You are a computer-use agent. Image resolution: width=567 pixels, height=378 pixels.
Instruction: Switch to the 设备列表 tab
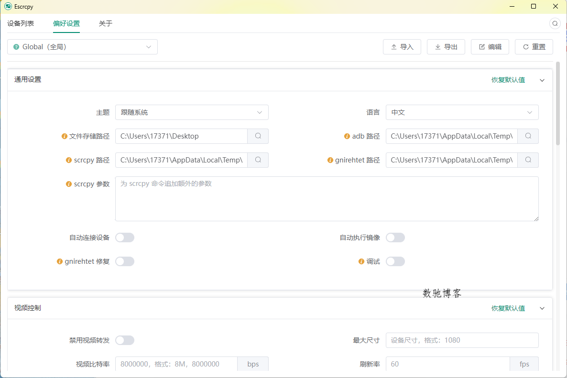(x=21, y=23)
